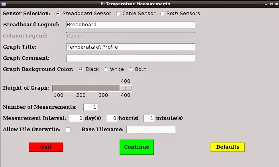The image size is (279, 167).
Task: Click the 'Allow File Overwrite:' label
Action: pos(31,130)
